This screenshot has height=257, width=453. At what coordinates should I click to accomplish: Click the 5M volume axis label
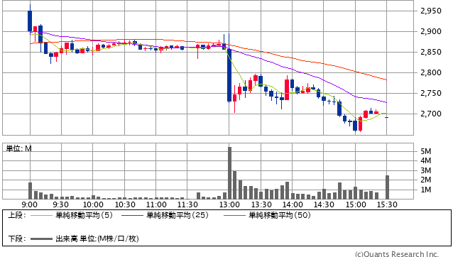426,151
